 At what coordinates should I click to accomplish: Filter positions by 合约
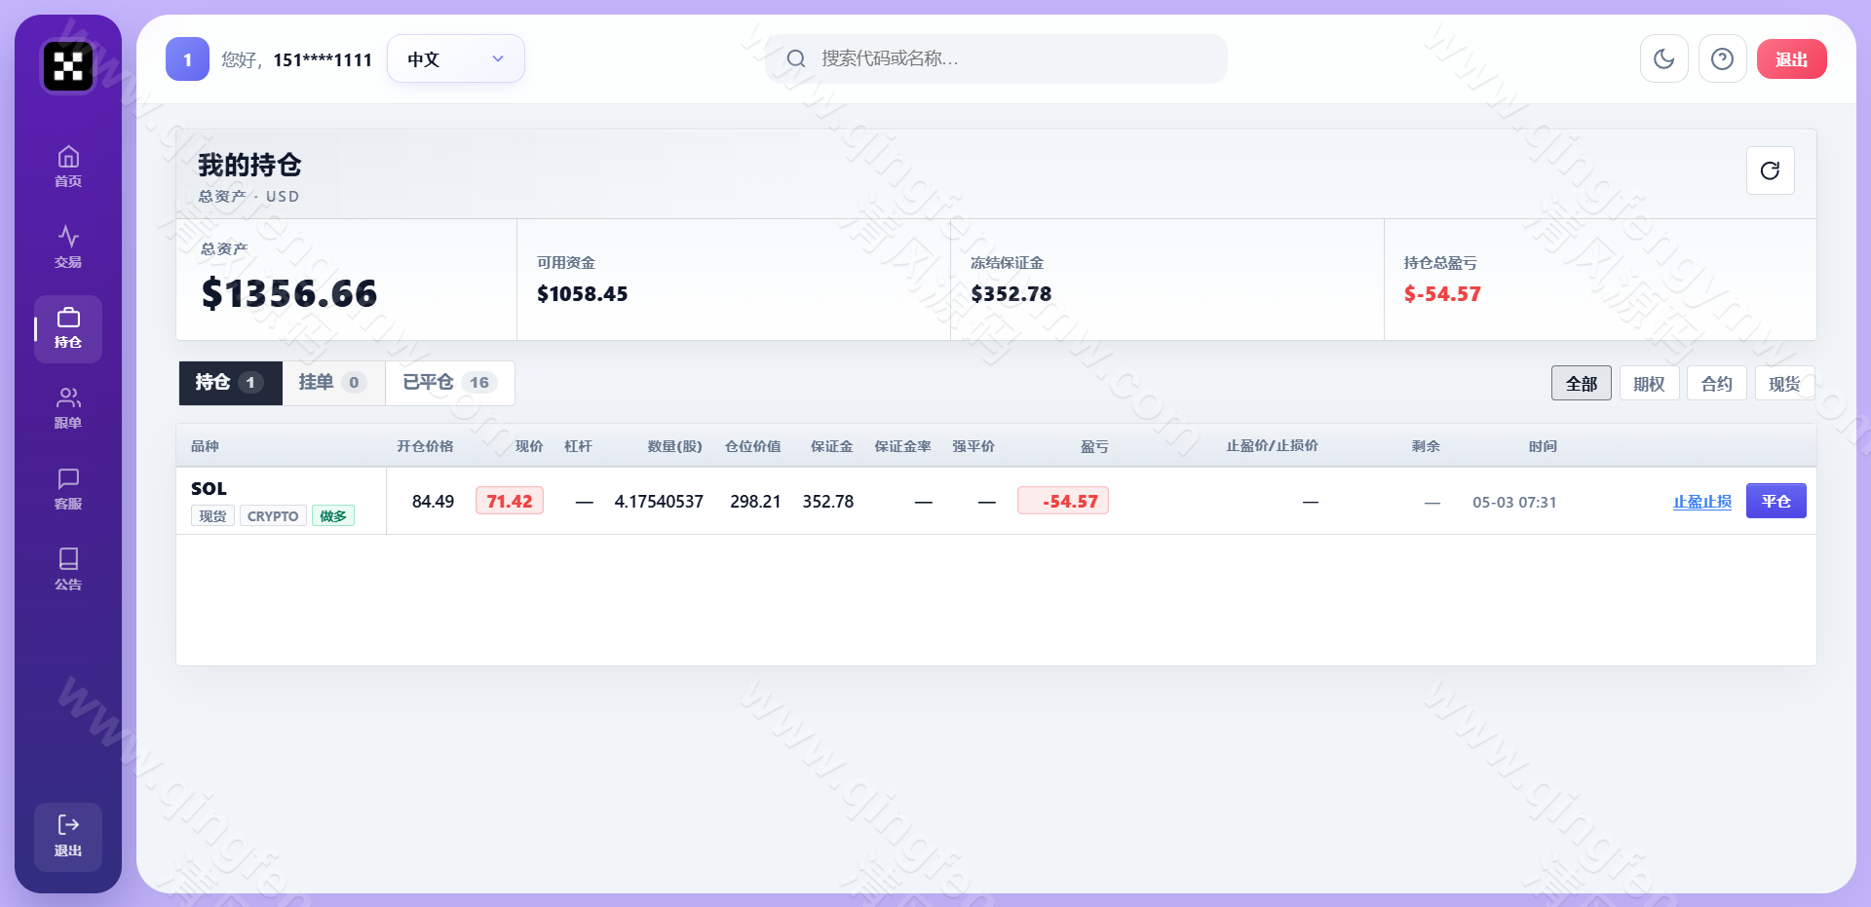click(1716, 383)
